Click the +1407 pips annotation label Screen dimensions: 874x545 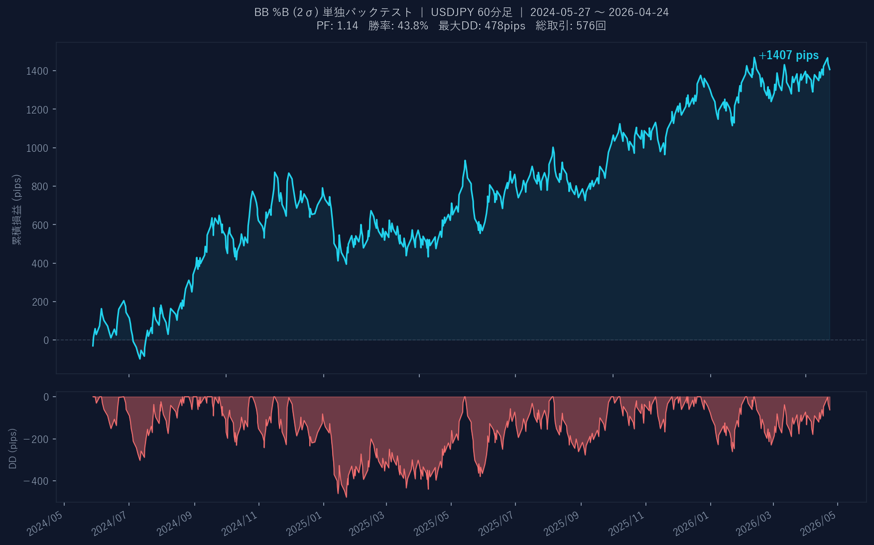pyautogui.click(x=788, y=55)
